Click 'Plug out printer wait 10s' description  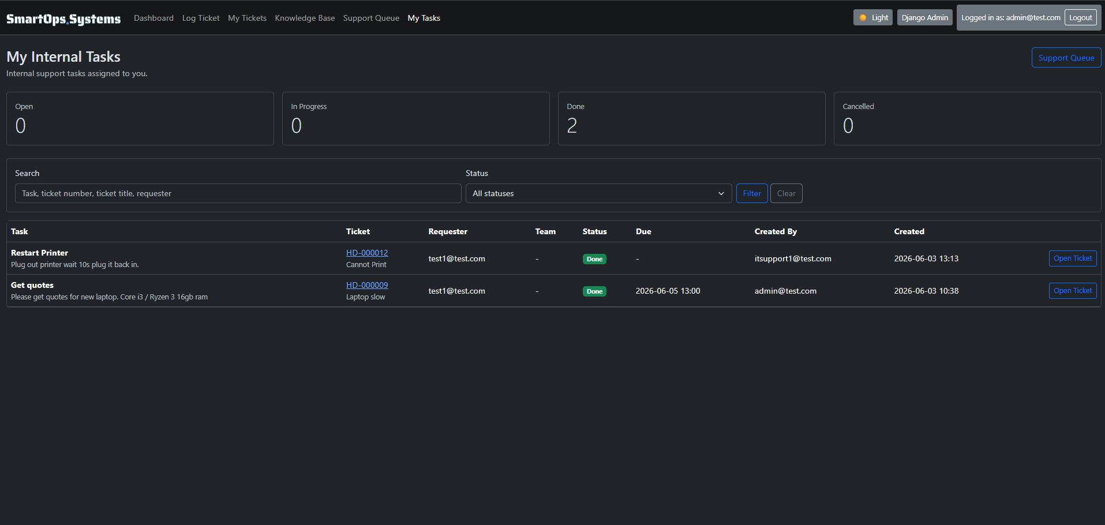(x=75, y=265)
